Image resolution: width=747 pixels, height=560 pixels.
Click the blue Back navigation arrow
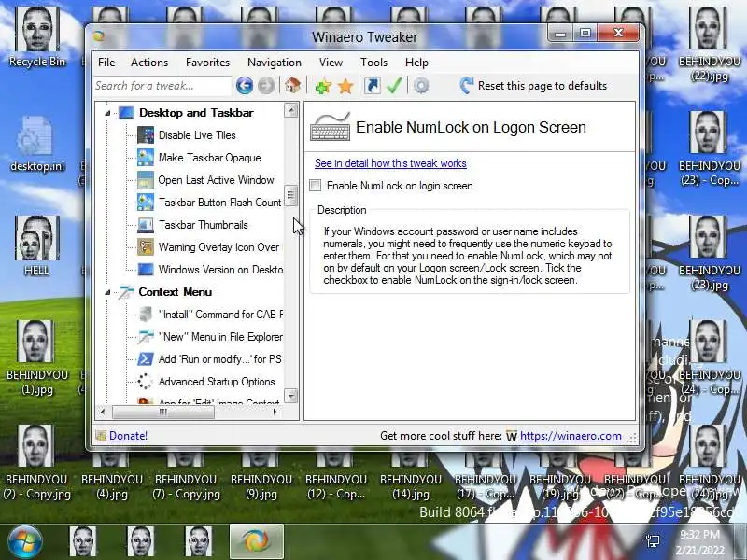(x=245, y=86)
